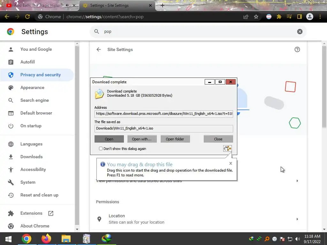
Task: Click the Open with... button
Action: (x=142, y=139)
